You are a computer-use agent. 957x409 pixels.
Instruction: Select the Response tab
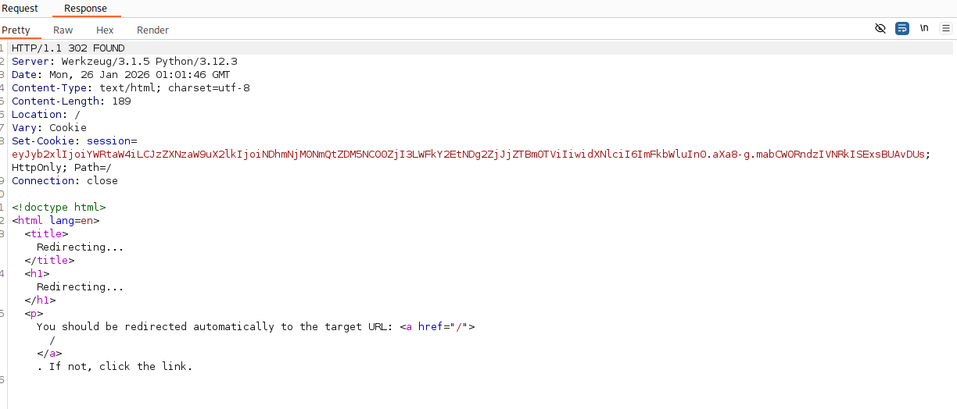(x=85, y=9)
